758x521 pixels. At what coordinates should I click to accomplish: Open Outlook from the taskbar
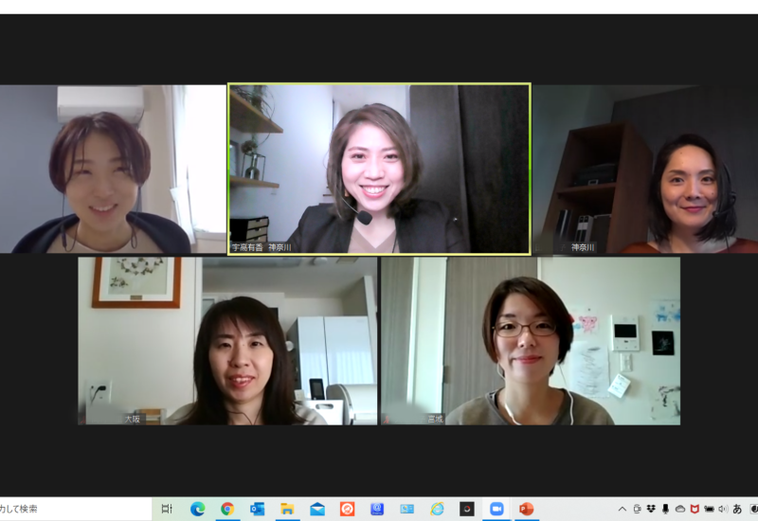point(258,509)
